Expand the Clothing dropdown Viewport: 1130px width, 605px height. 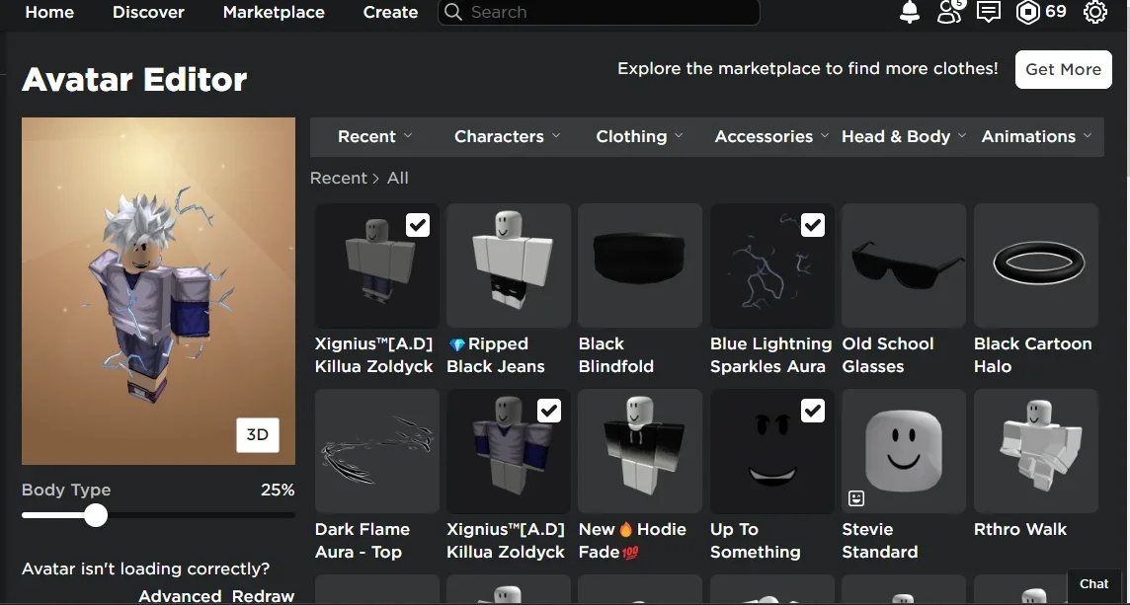click(x=639, y=136)
